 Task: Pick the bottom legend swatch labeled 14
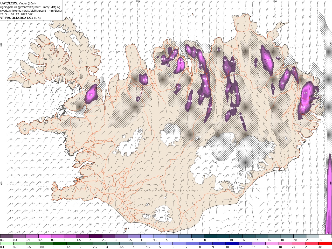pos(259,244)
